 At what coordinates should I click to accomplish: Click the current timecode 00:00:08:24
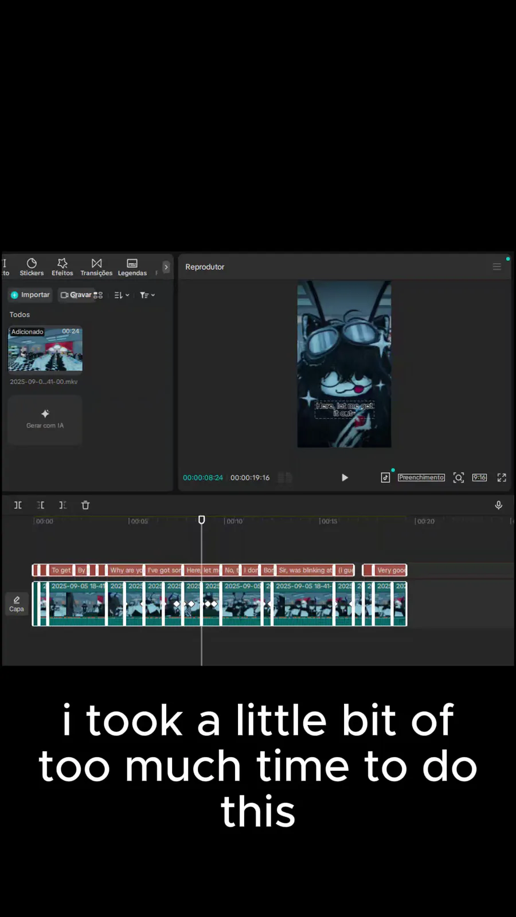[203, 477]
